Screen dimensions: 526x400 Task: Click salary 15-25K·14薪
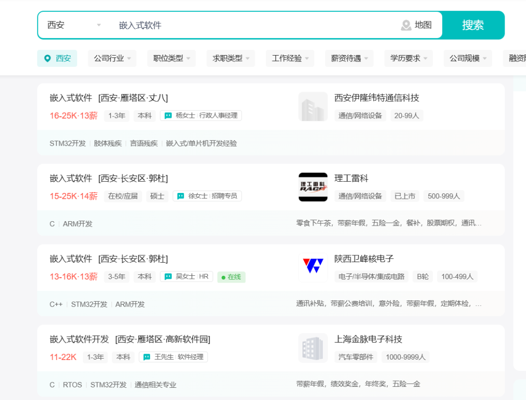[x=74, y=196]
